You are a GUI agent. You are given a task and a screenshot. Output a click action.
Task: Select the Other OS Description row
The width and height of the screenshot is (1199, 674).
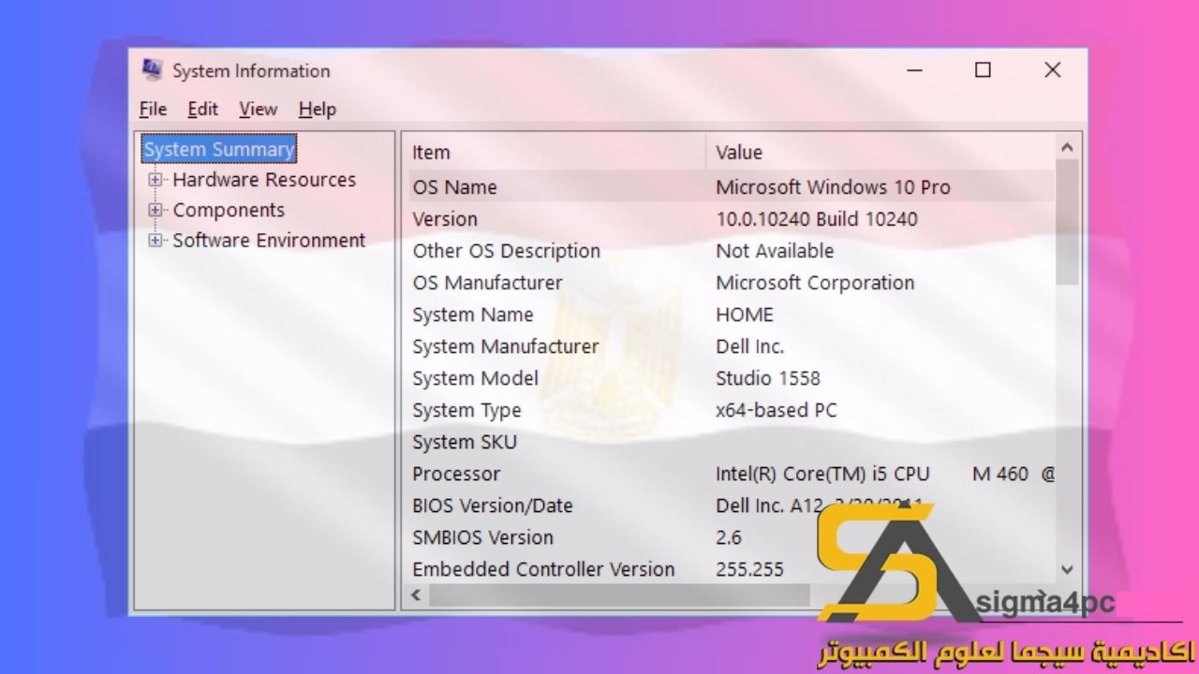pyautogui.click(x=732, y=251)
